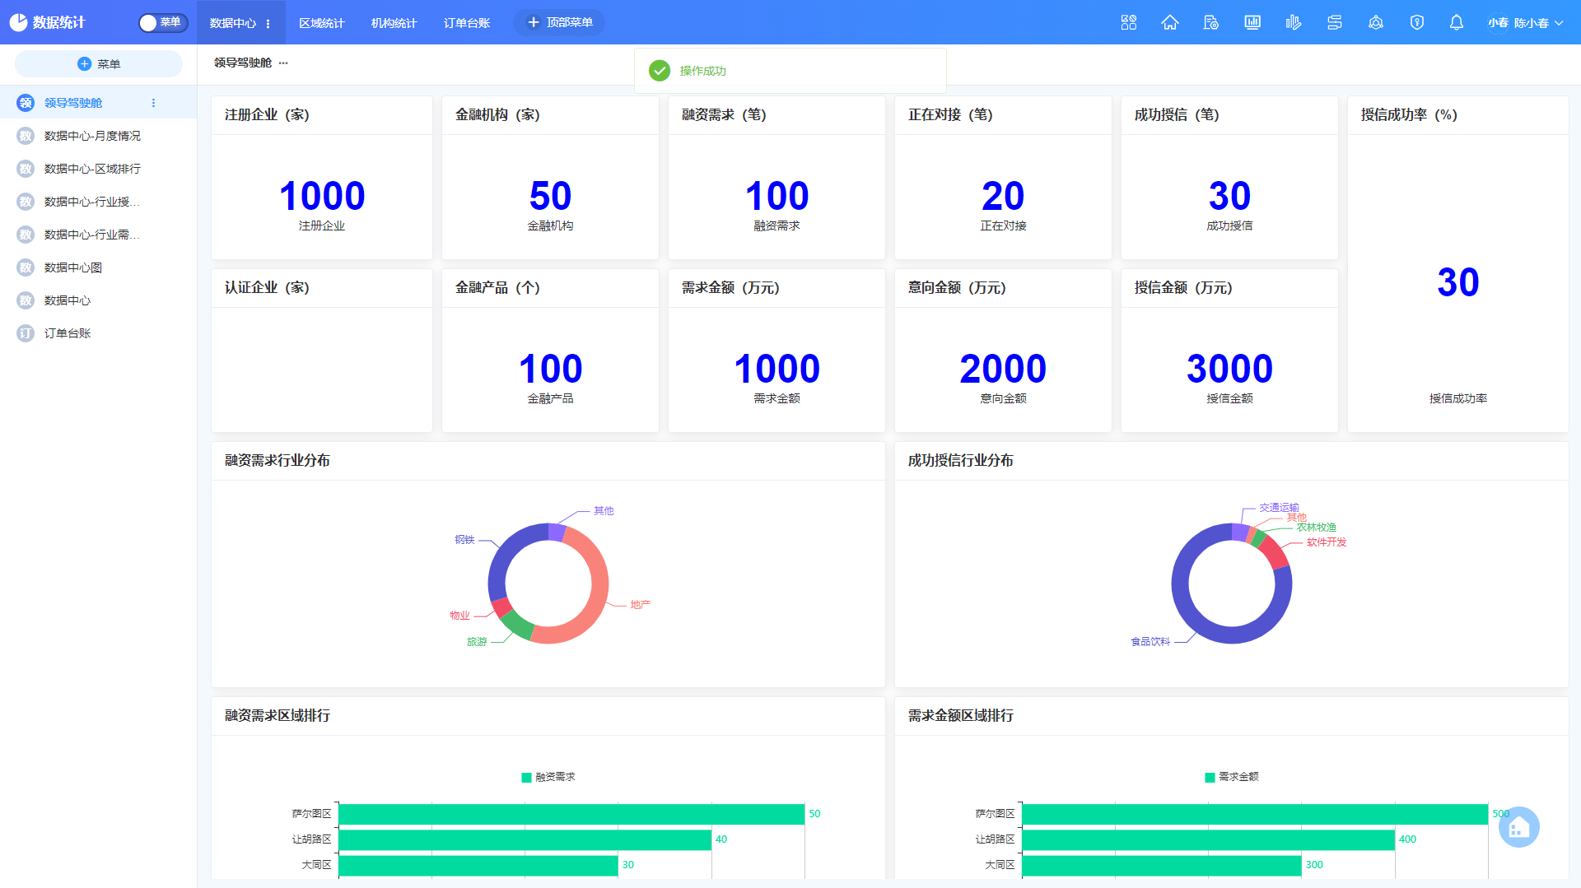Open 数据中心 sidebar item
The width and height of the screenshot is (1581, 888).
98,300
